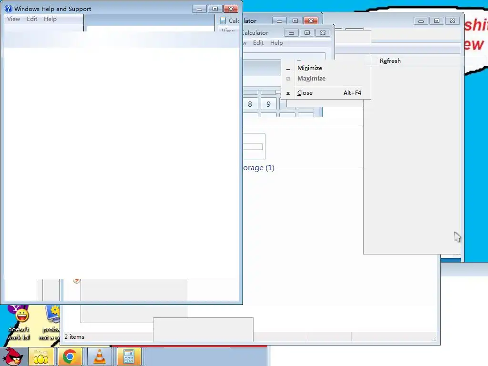Maximize the rear Calculator window
The image size is (488, 366).
click(295, 20)
